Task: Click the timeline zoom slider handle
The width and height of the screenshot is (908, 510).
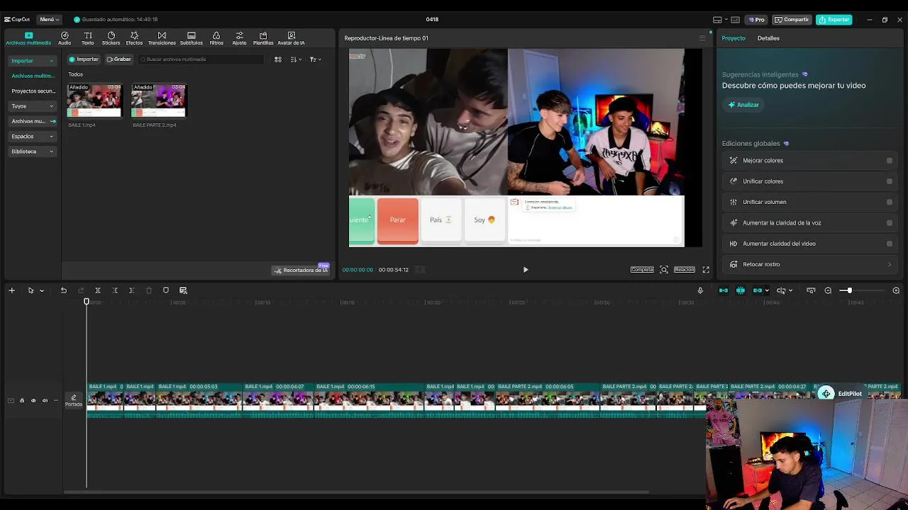Action: 849,290
